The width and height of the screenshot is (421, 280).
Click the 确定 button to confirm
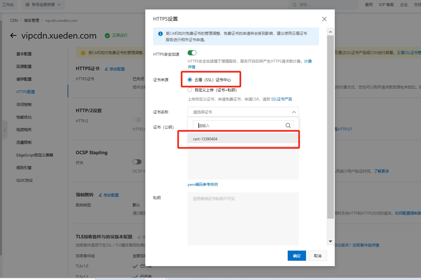(297, 256)
